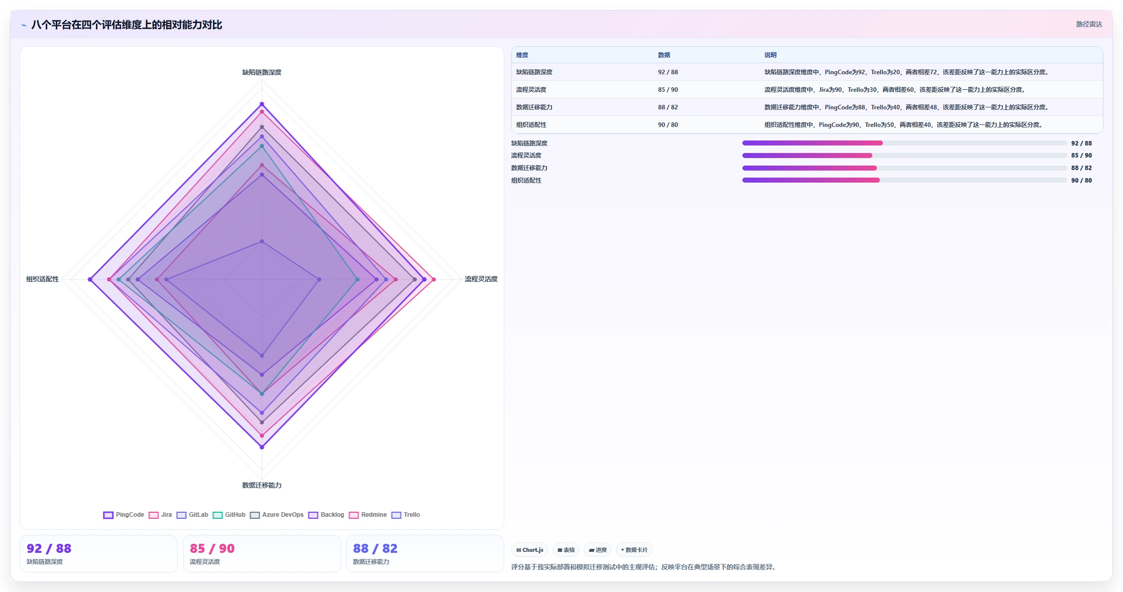Click the 路径雷达 label in header
1123x592 pixels.
click(x=1089, y=24)
